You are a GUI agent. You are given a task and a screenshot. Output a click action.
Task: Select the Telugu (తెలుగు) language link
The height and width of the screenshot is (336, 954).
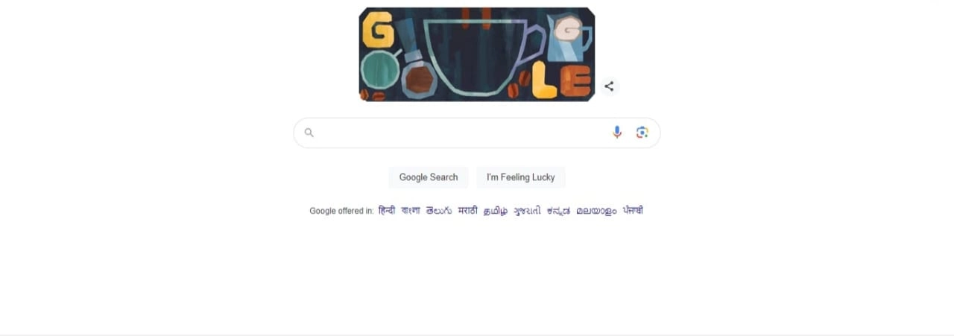439,211
